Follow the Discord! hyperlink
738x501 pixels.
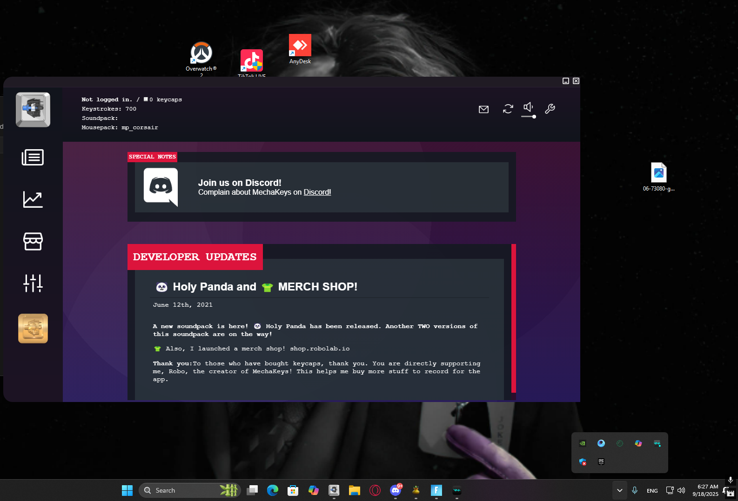317,192
